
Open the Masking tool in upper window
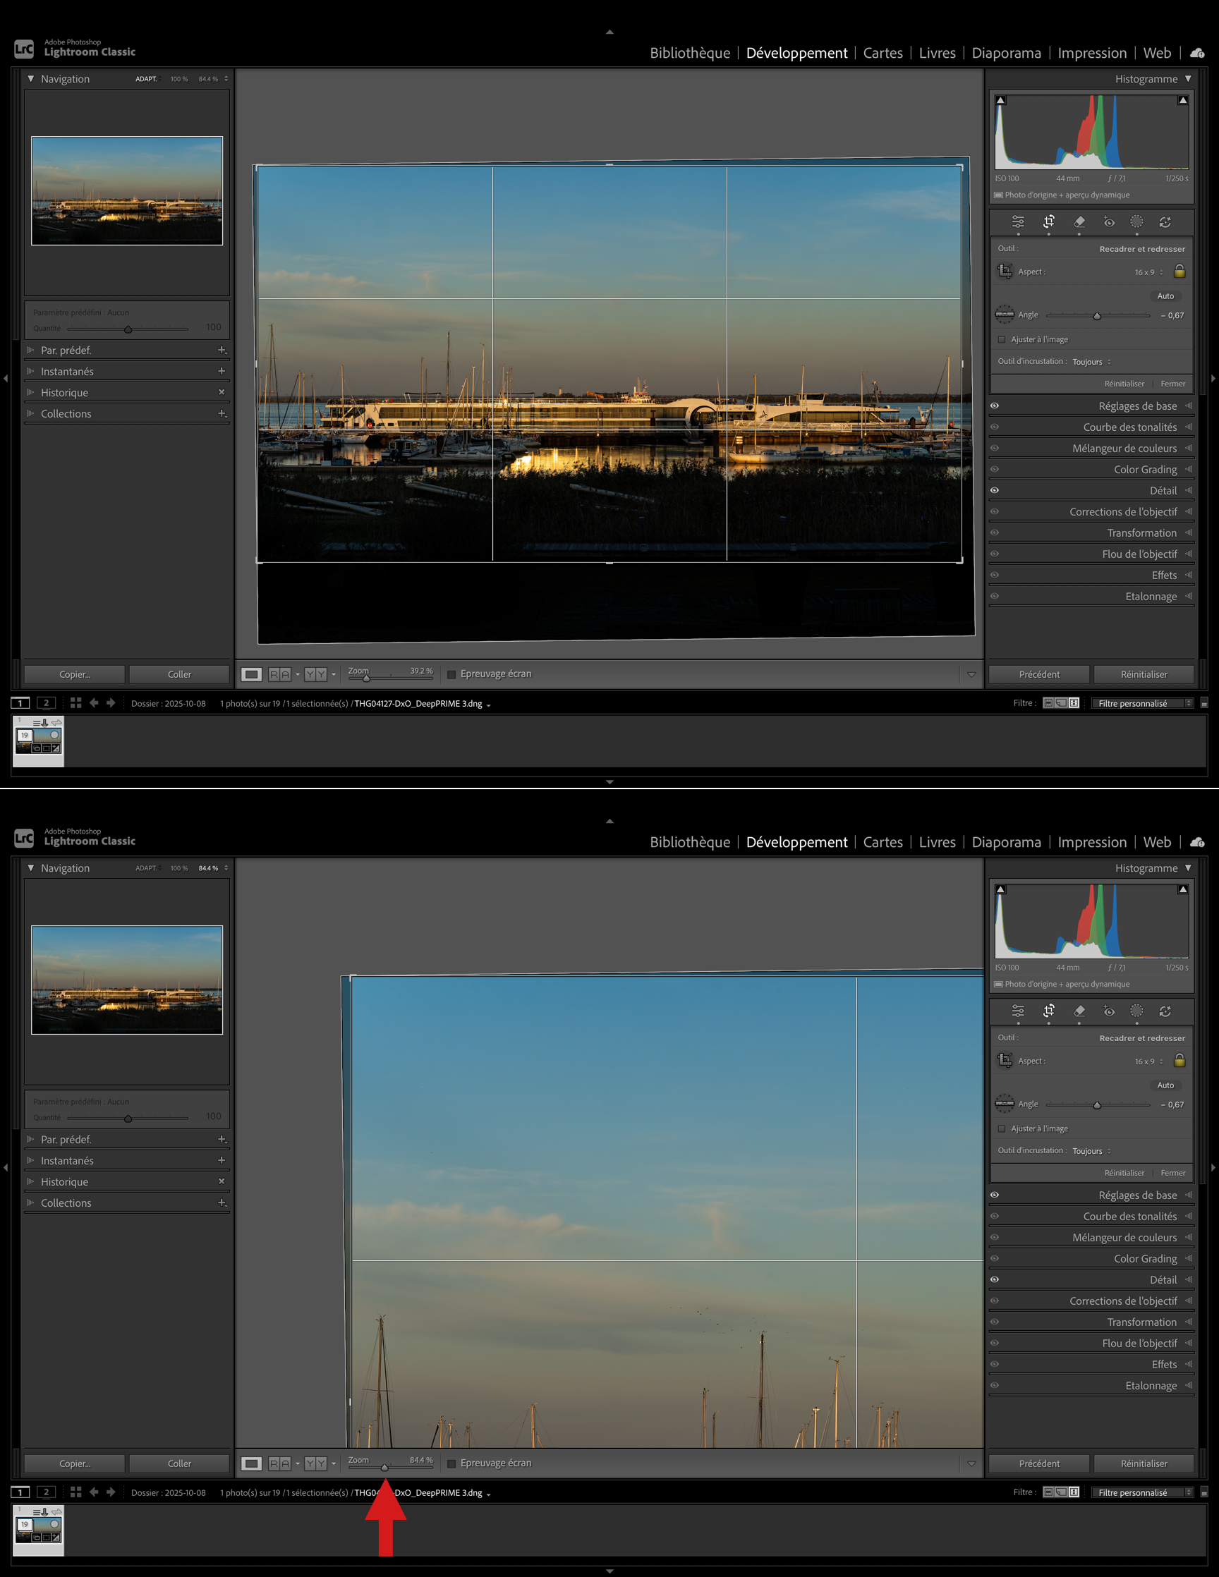point(1136,221)
